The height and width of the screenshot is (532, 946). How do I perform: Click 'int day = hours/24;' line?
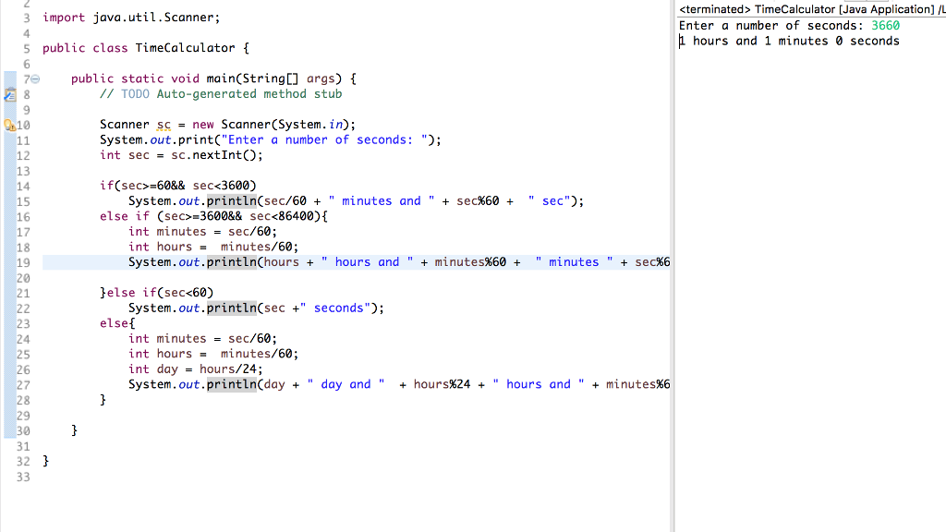(196, 369)
